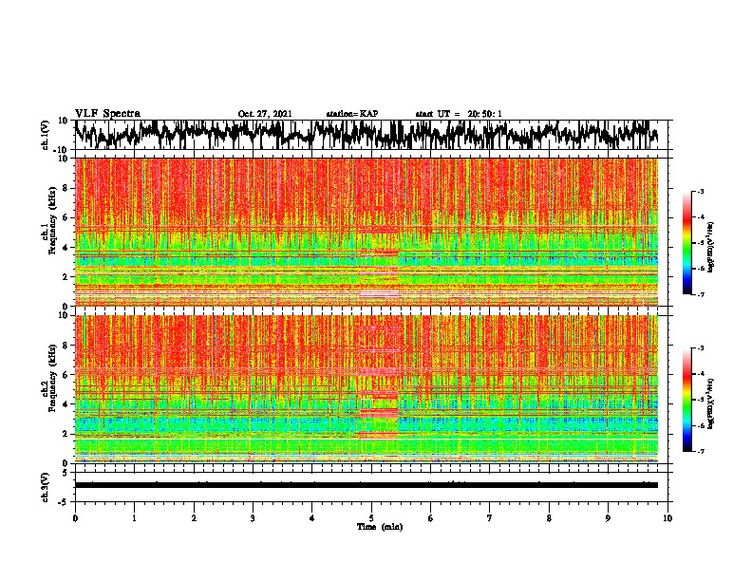Image resolution: width=752 pixels, height=581 pixels.
Task: Click the ch.1 voltage waveform trace
Action: click(367, 135)
